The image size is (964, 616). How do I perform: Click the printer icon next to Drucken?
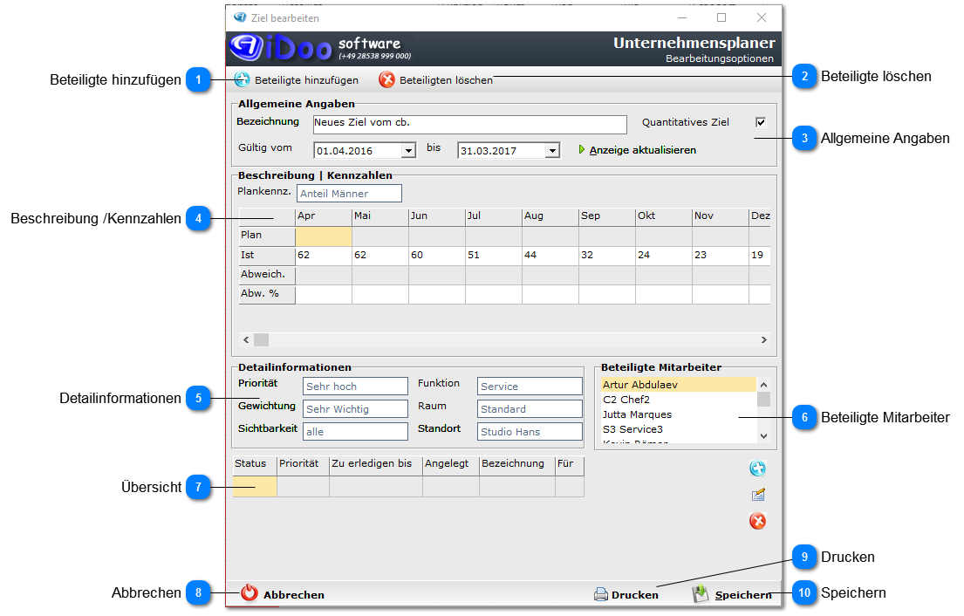[601, 594]
